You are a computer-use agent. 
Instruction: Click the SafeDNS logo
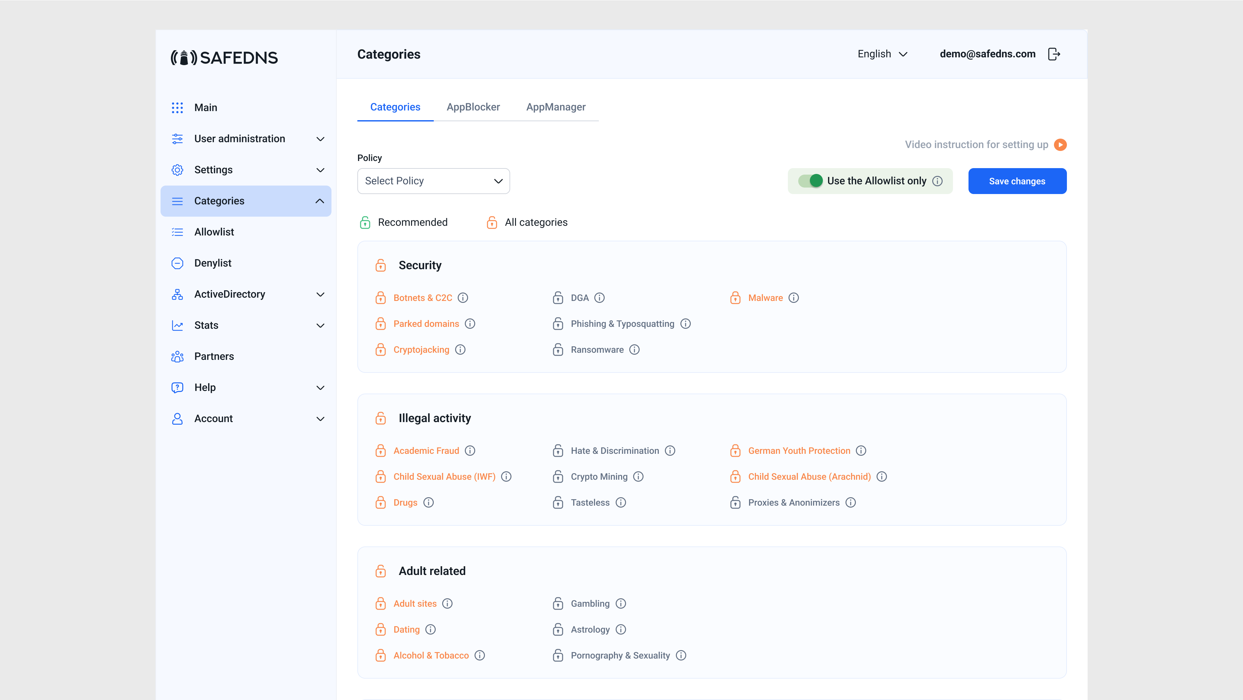point(224,57)
